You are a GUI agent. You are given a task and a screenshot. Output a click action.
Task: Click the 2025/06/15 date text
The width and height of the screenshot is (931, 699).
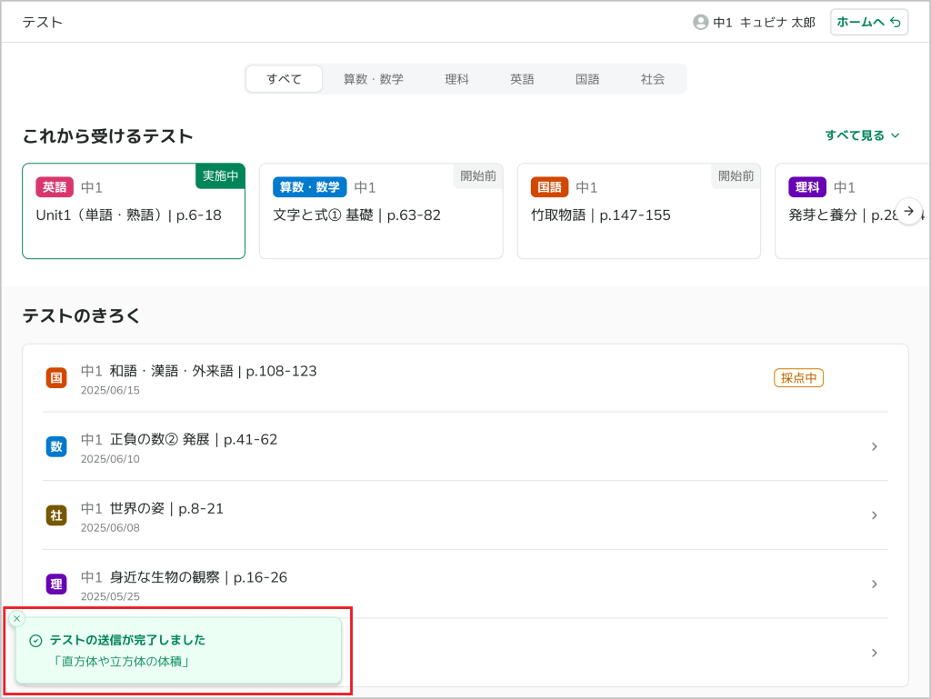pos(110,391)
